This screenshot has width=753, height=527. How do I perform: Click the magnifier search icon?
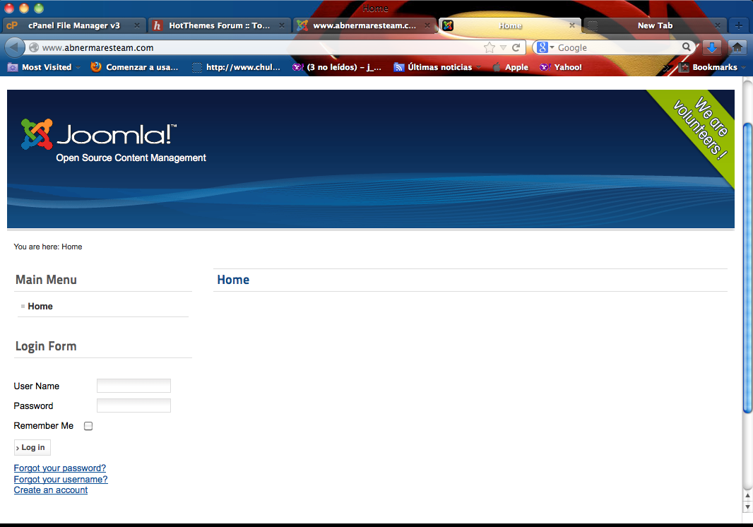coord(687,47)
